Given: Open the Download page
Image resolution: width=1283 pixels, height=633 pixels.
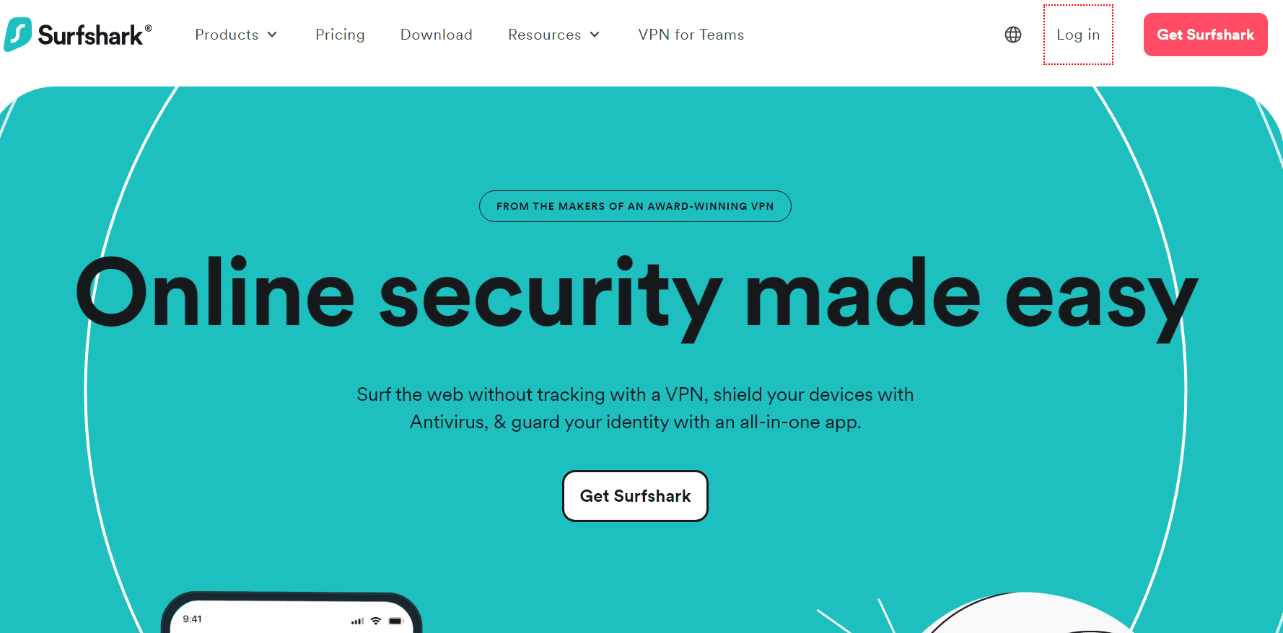Looking at the screenshot, I should 437,35.
